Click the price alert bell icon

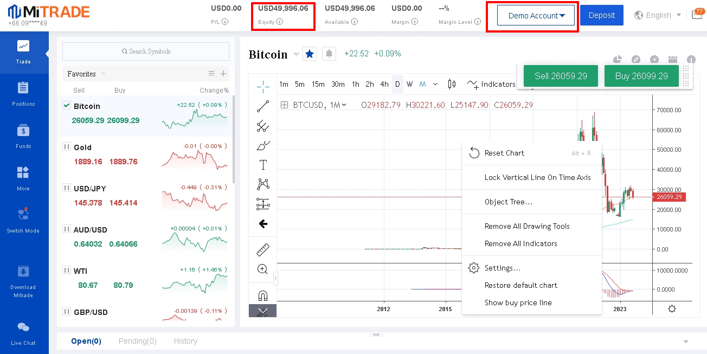click(x=329, y=54)
